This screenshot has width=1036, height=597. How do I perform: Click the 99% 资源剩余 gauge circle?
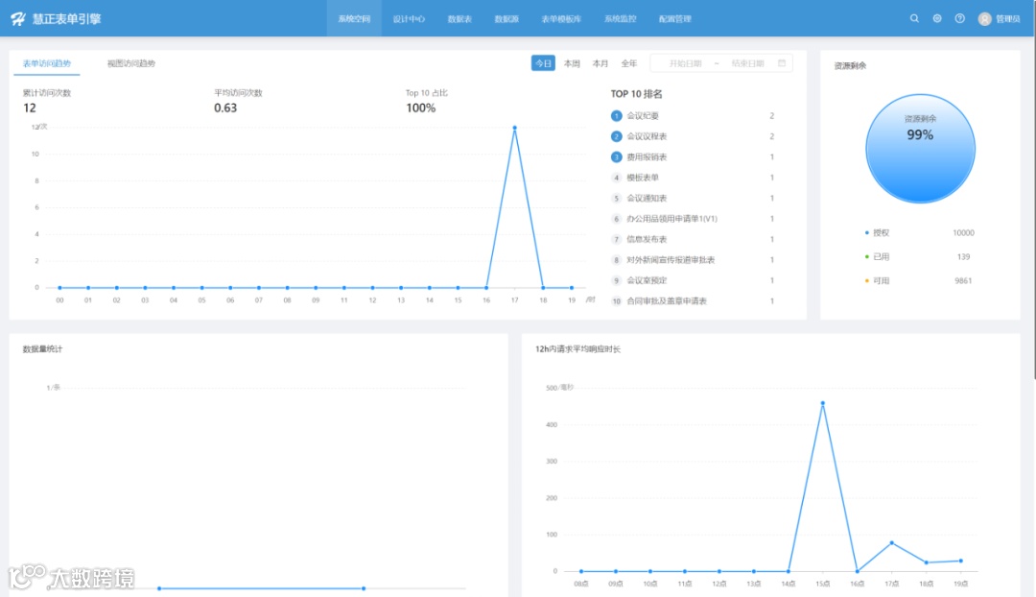point(920,148)
